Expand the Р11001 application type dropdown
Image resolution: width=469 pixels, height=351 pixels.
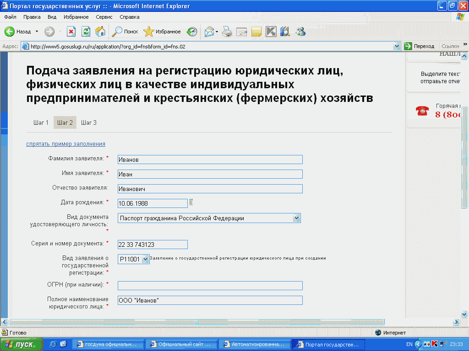click(146, 259)
